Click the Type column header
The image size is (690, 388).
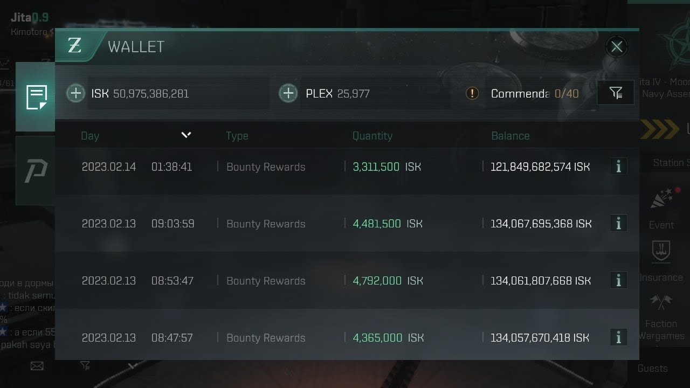(x=237, y=136)
